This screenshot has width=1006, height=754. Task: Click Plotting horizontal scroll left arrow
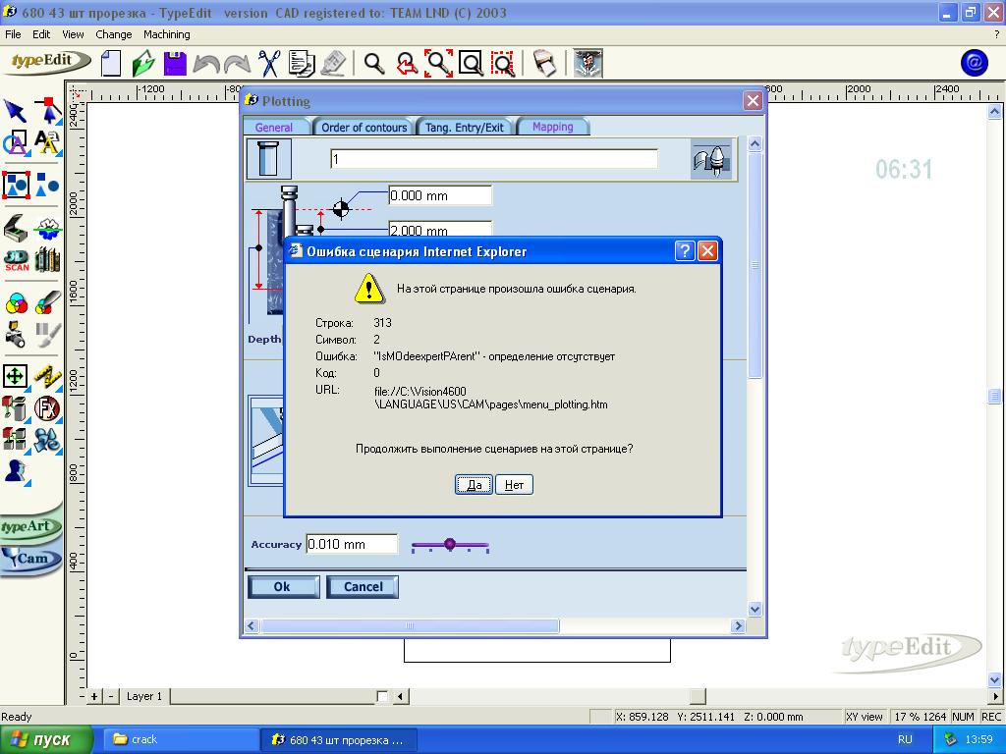(251, 625)
